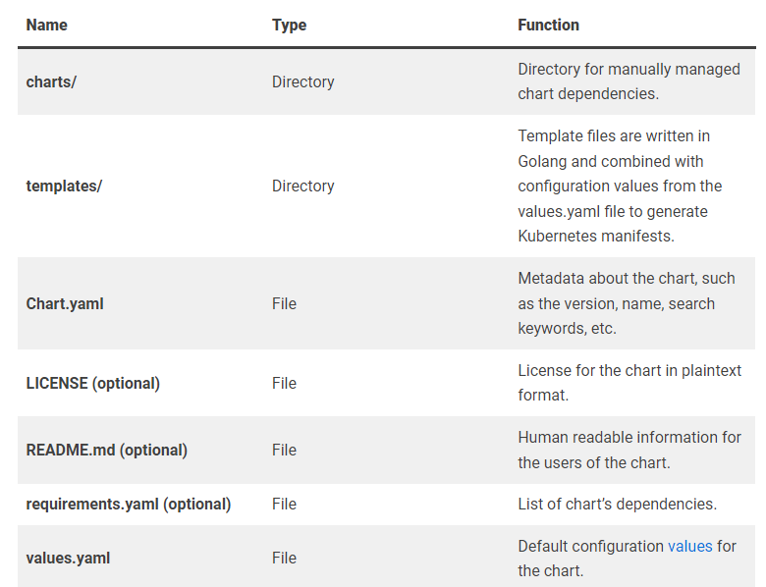Screen dimensions: 766x587
Task: Click "Directory" type in the templates/ row
Action: point(302,186)
